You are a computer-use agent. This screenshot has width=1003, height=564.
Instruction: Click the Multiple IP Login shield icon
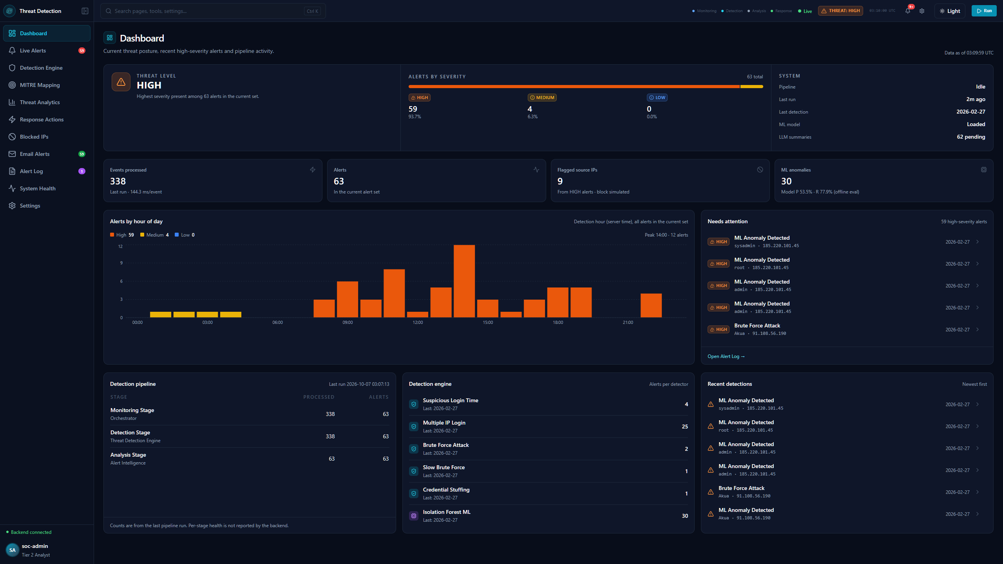pyautogui.click(x=414, y=427)
